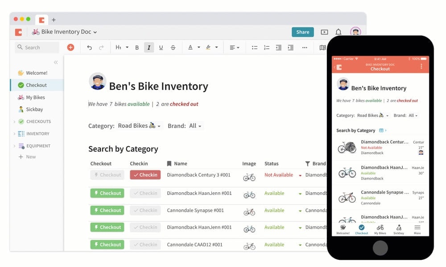Click the Status column header
Image resolution: width=446 pixels, height=267 pixels.
coord(271,164)
